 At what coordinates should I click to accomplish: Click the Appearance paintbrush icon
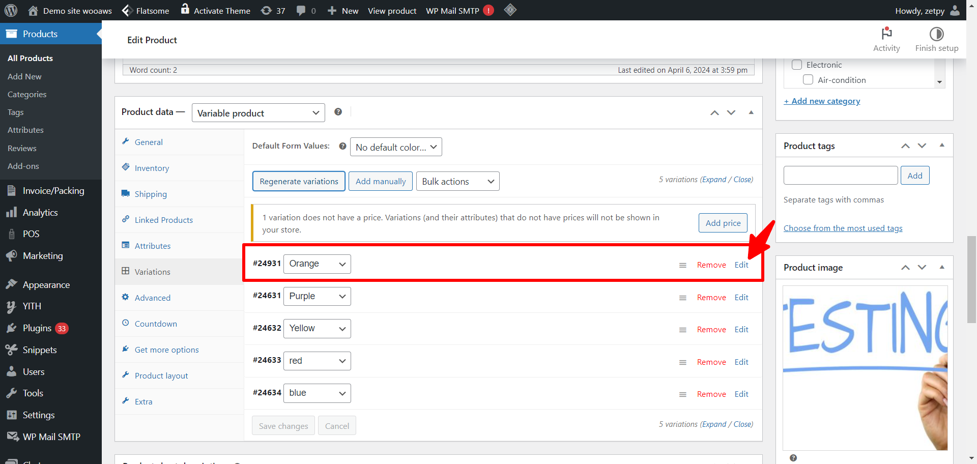point(11,284)
